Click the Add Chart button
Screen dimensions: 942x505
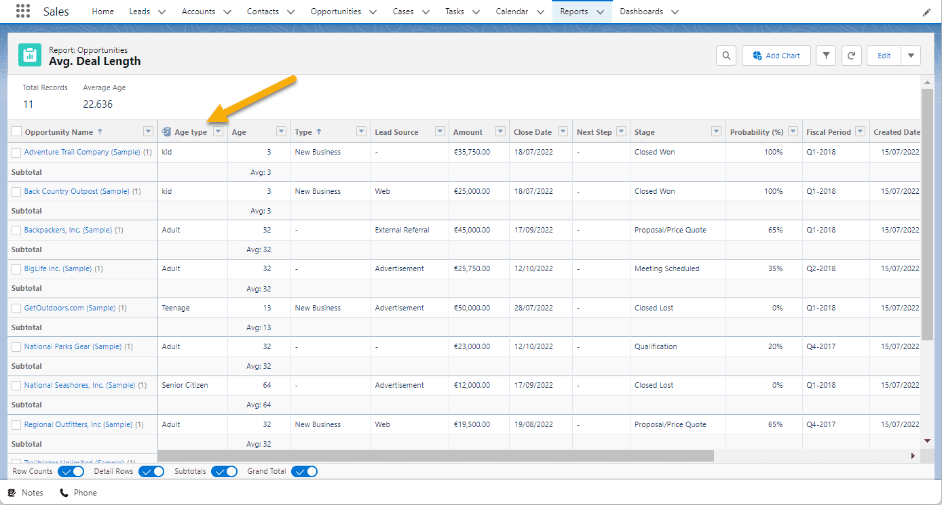(776, 55)
